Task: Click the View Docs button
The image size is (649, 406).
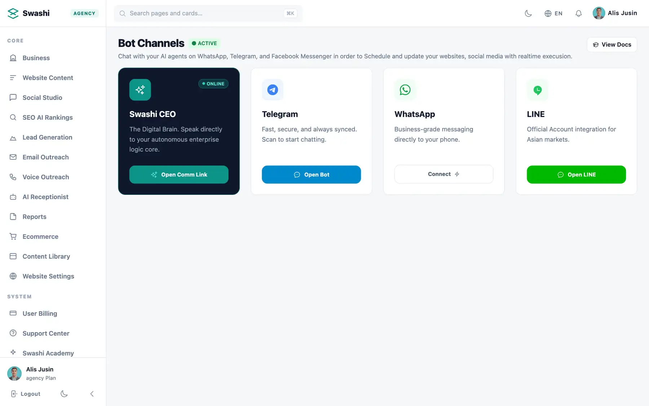Action: pos(612,45)
